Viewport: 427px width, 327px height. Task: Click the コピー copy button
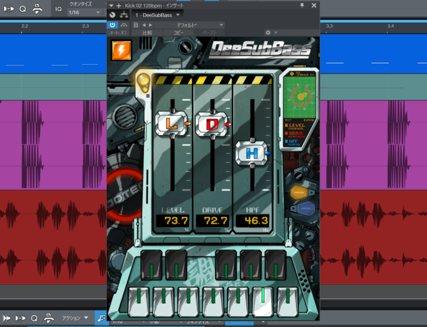178,33
